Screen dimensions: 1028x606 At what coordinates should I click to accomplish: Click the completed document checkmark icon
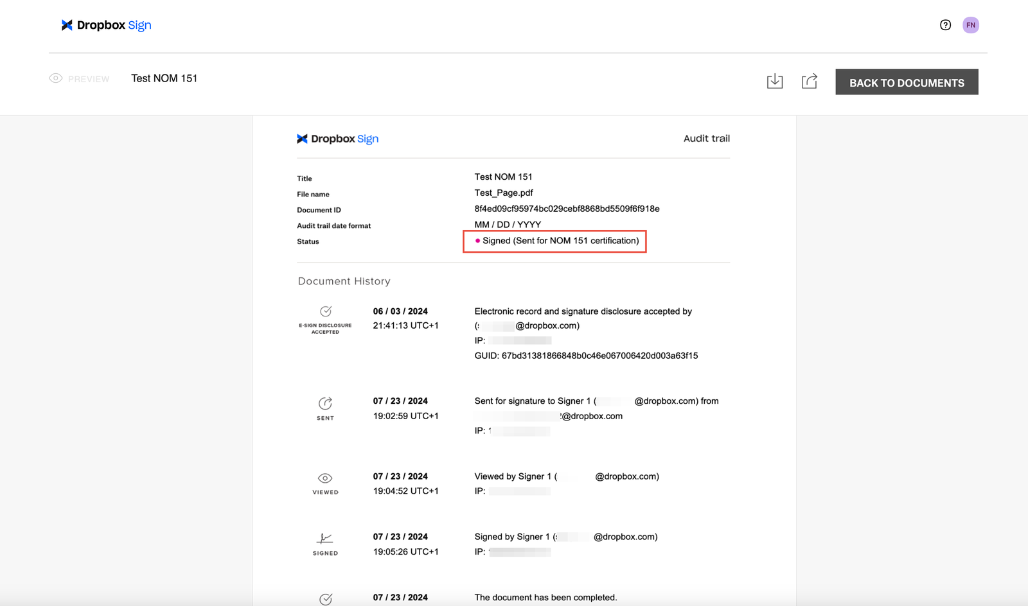pyautogui.click(x=326, y=599)
